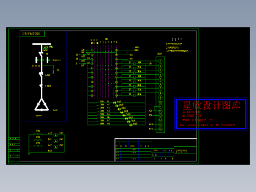Viewport: 256px width, 192px height.
Task: Click the B421 wire label
Action: click(x=50, y=139)
